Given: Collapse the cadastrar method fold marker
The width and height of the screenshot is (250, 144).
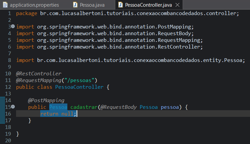Looking at the screenshot, I should click(13, 107).
